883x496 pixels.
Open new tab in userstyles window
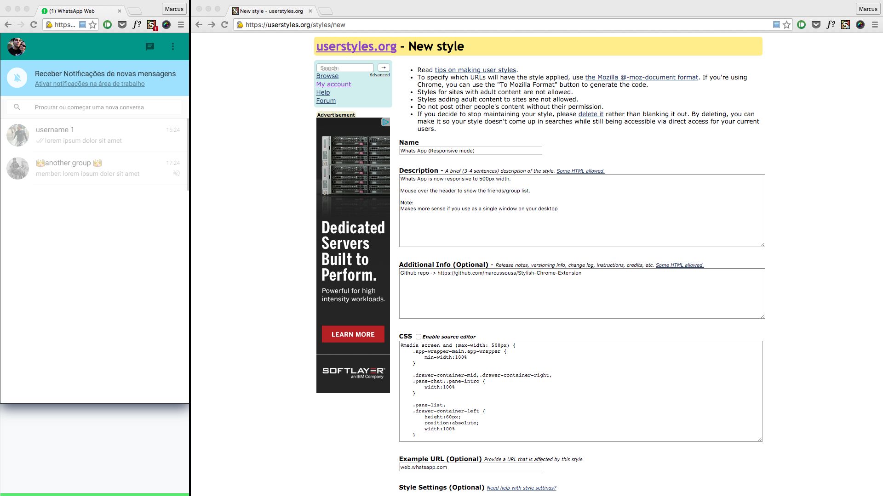[x=325, y=11]
